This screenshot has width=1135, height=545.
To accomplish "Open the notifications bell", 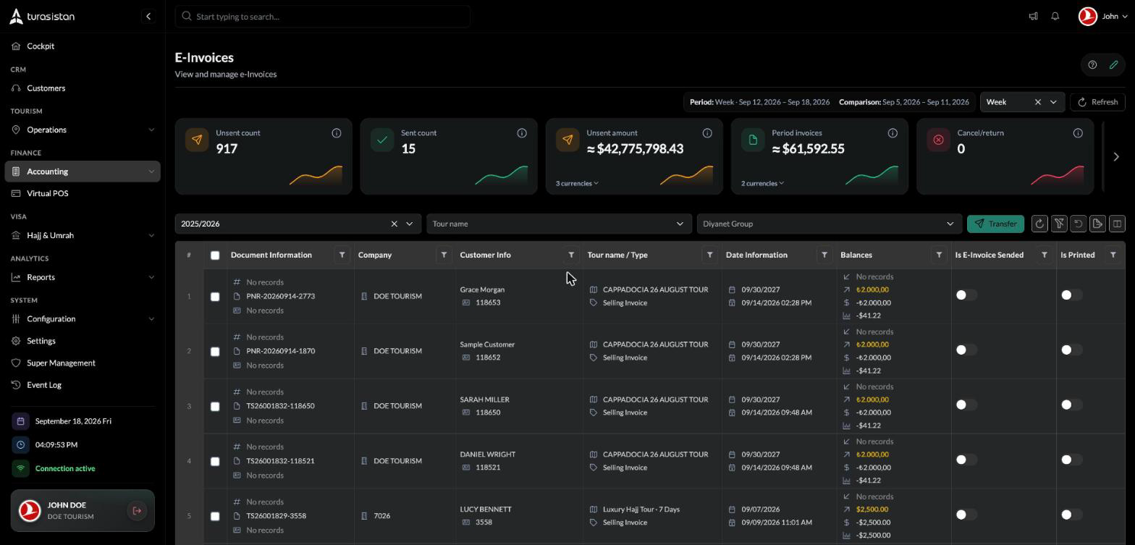I will (x=1055, y=16).
